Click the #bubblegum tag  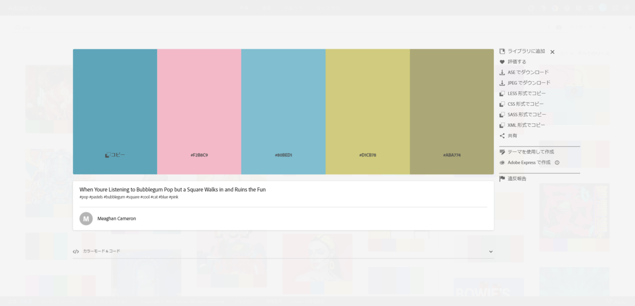tap(114, 197)
